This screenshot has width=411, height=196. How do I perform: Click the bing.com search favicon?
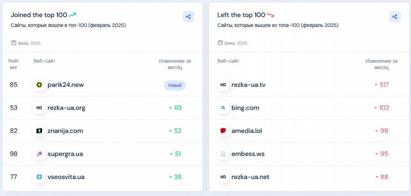tap(223, 108)
